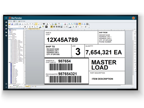Click the Open folder toolbar icon
Image resolution: width=144 pixels, height=108 pixels.
tap(10, 24)
